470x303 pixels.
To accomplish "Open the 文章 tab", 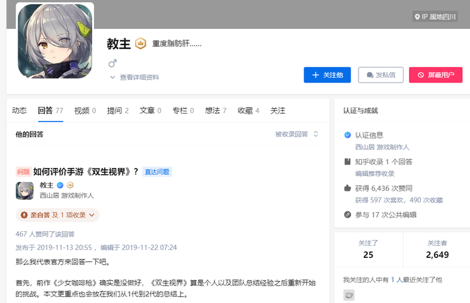I will click(150, 110).
